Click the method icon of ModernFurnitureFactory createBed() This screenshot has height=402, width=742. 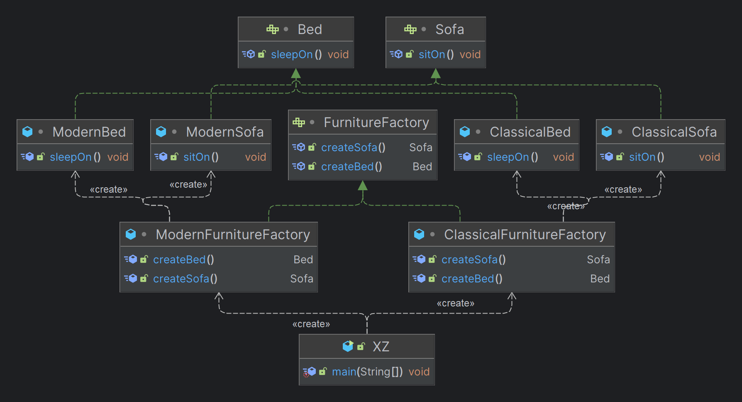[x=131, y=259]
